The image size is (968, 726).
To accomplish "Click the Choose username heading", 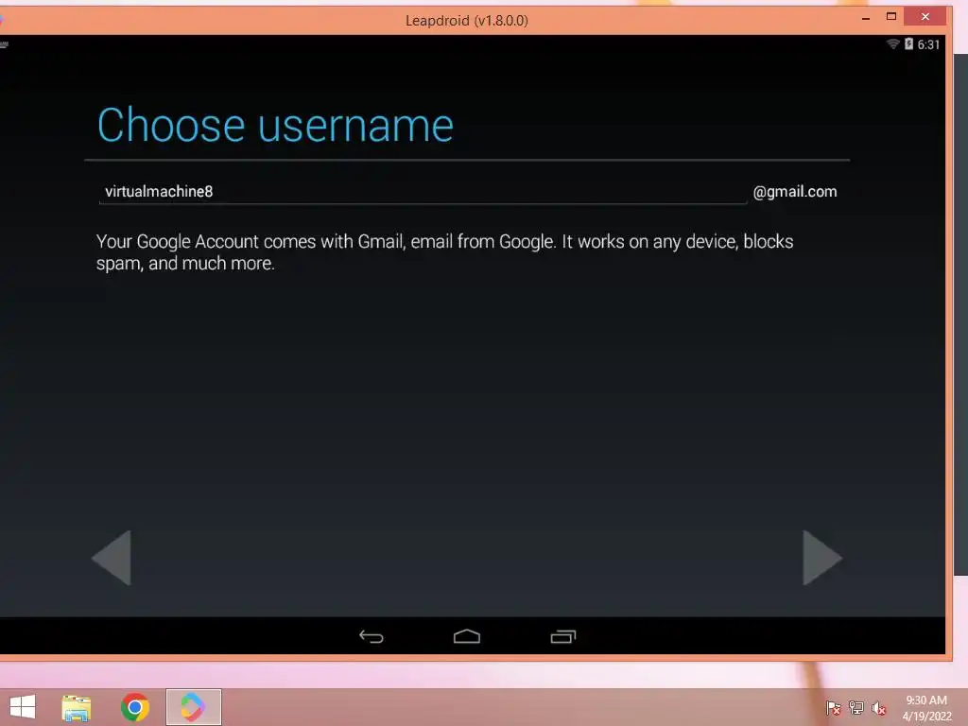I will click(x=275, y=126).
